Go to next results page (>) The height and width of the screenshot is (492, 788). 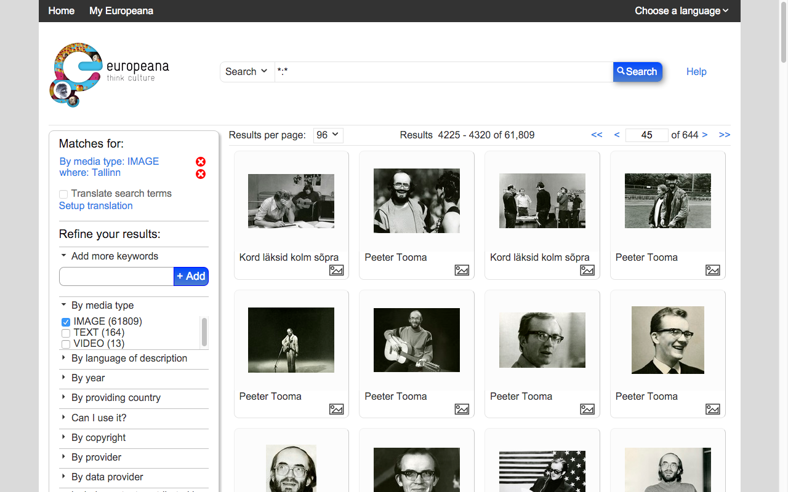point(705,135)
